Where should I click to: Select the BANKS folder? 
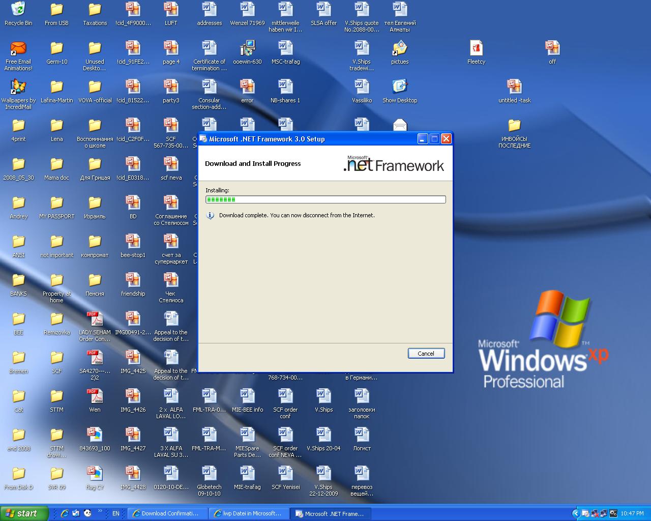pos(18,284)
